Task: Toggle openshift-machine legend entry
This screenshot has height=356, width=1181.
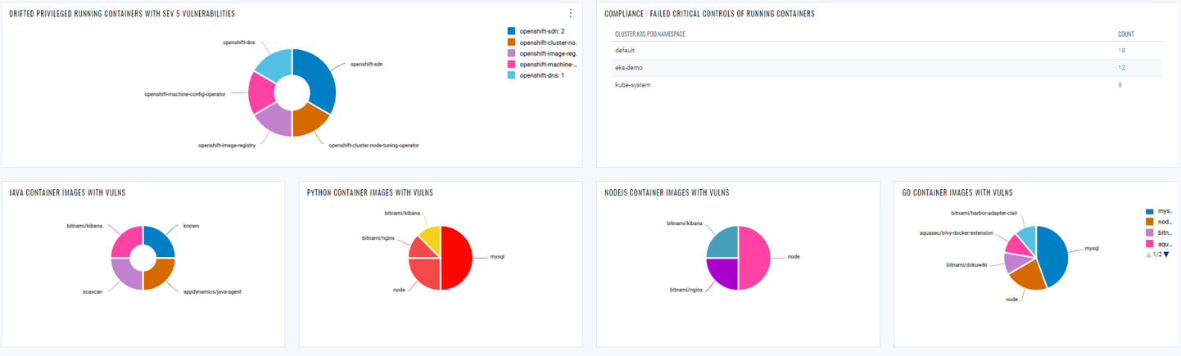Action: pyautogui.click(x=543, y=64)
